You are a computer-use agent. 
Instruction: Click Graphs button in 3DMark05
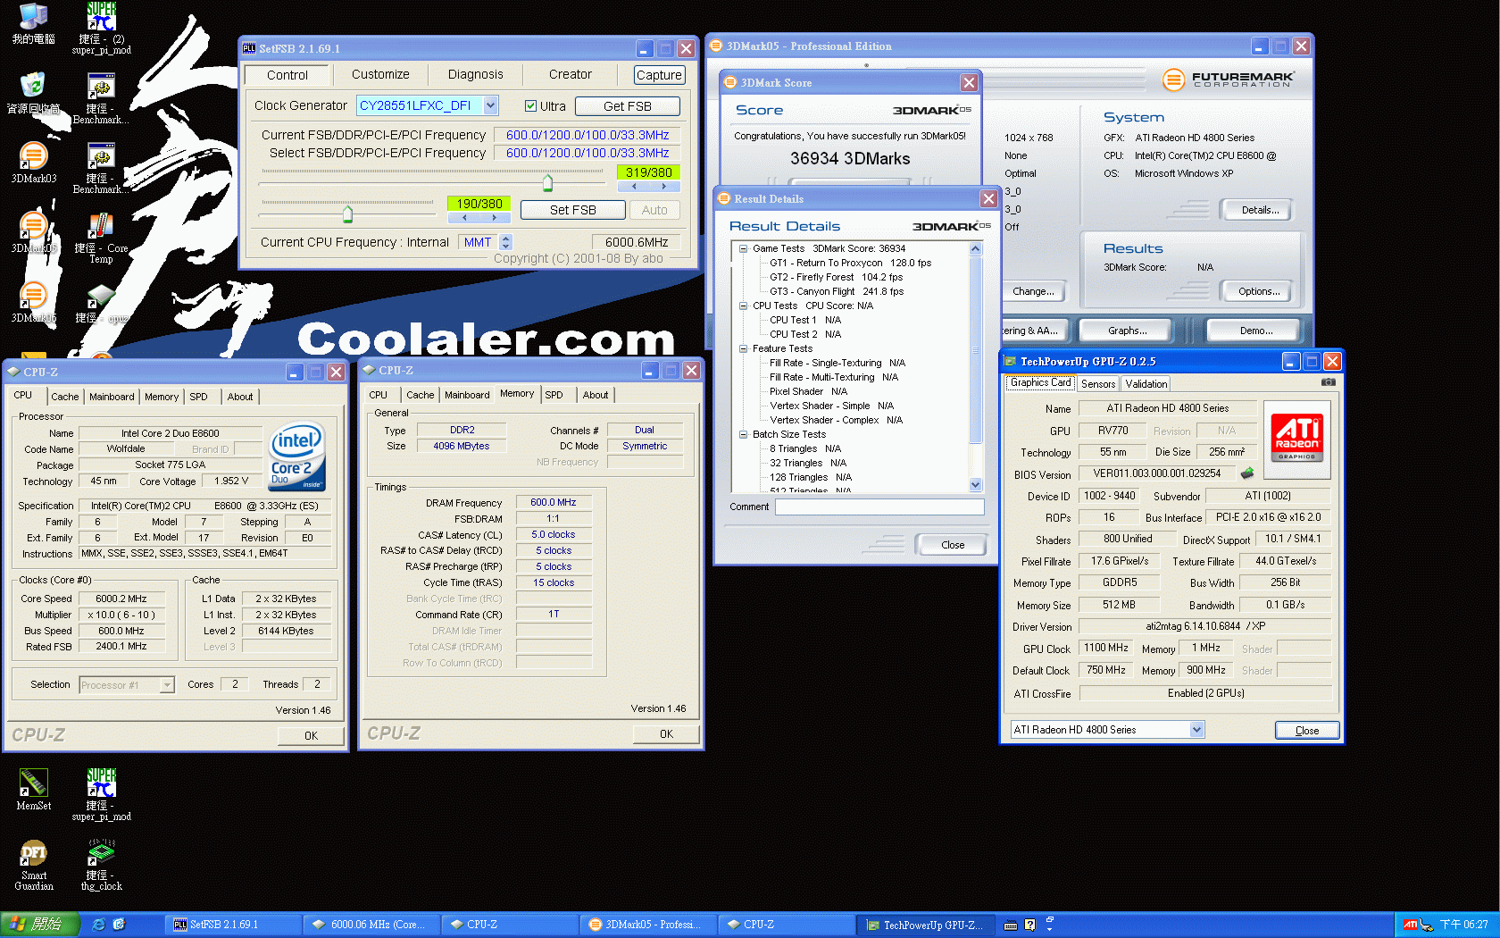pos(1127,331)
